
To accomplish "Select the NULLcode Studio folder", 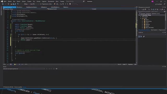I will tap(150, 28).
